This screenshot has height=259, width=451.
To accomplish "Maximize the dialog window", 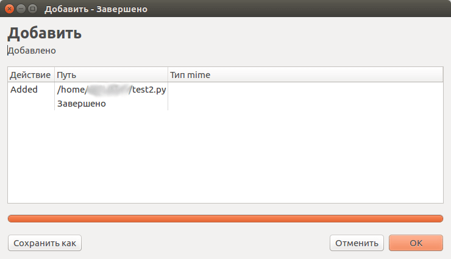I will pos(32,9).
